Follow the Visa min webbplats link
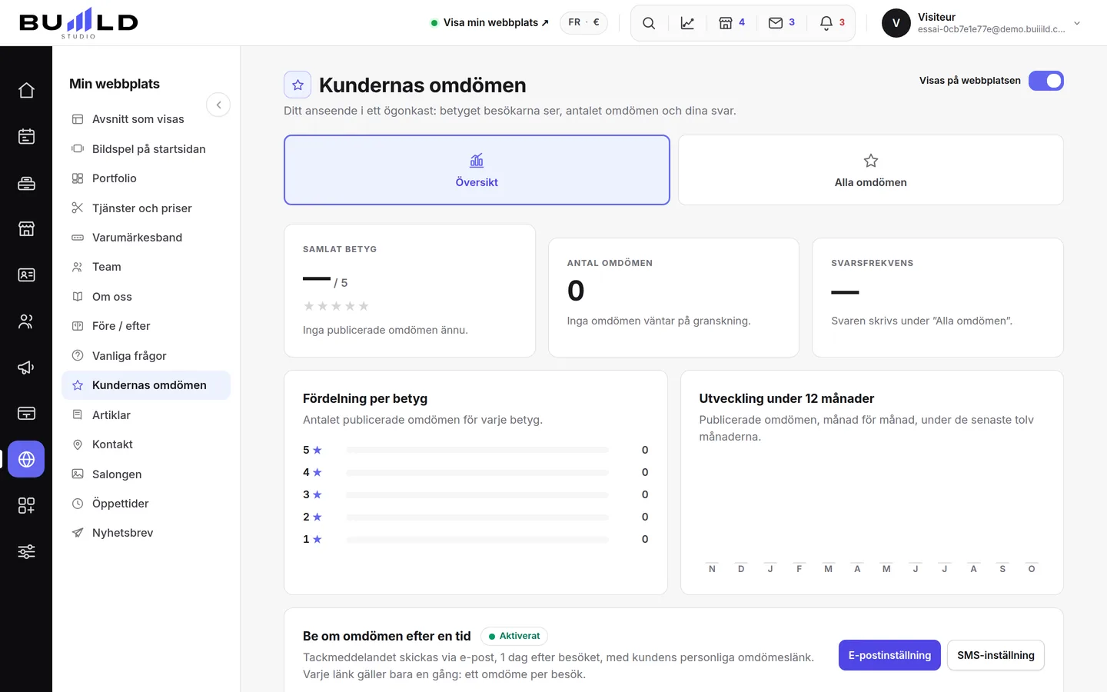 point(490,23)
